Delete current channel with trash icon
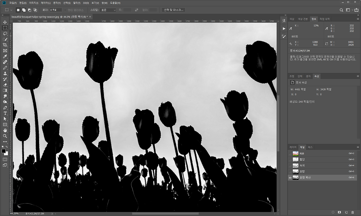The height and width of the screenshot is (216, 361). (353, 212)
